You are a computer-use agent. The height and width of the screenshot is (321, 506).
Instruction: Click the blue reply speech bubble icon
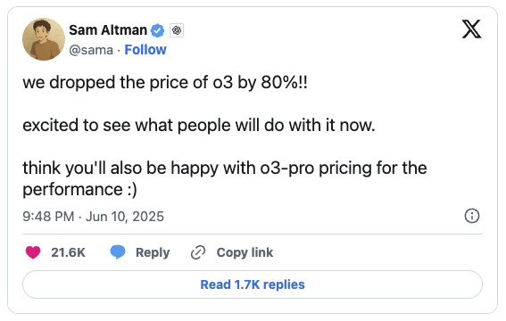point(118,252)
